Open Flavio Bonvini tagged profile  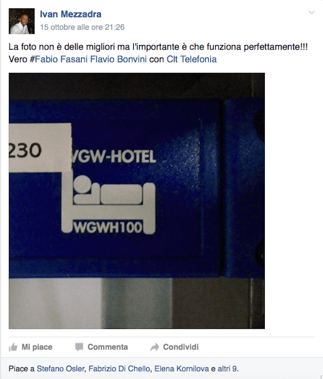(x=118, y=59)
